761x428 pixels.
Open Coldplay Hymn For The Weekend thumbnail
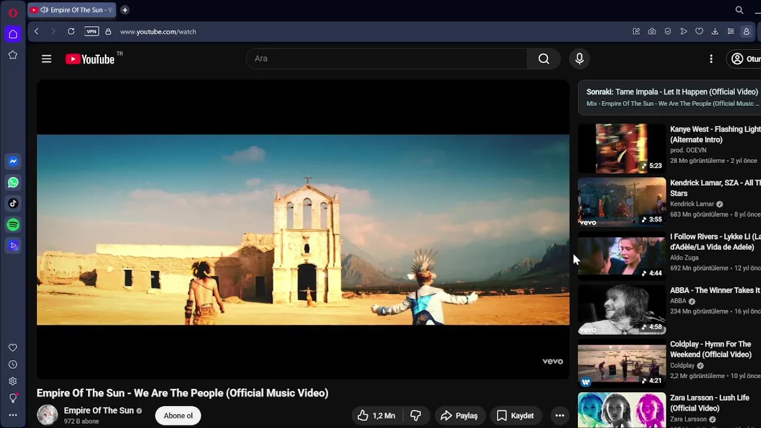622,363
